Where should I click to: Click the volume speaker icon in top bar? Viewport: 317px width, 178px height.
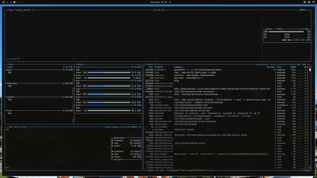(x=309, y=2)
